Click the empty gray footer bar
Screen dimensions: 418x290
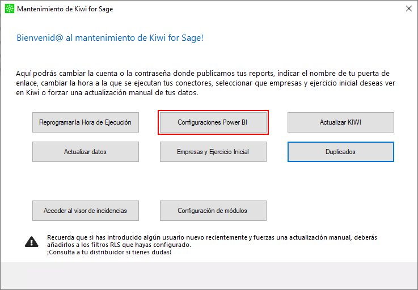[209, 276]
